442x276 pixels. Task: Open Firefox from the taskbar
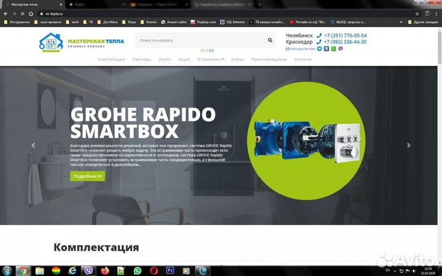click(x=105, y=271)
